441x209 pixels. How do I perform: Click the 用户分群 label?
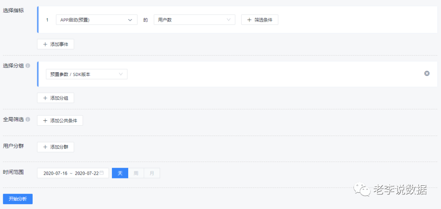tap(13, 146)
